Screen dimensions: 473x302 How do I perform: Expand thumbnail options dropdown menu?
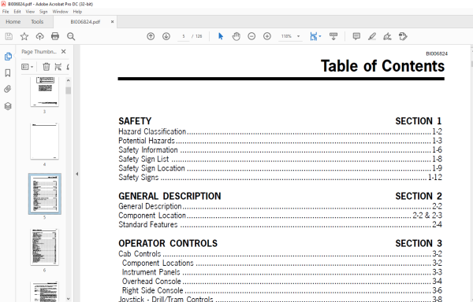(x=27, y=67)
